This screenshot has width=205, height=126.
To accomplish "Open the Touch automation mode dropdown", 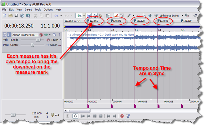I will tap(60, 40).
